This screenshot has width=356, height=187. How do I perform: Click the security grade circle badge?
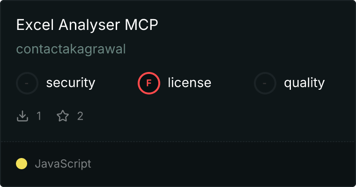[x=27, y=83]
